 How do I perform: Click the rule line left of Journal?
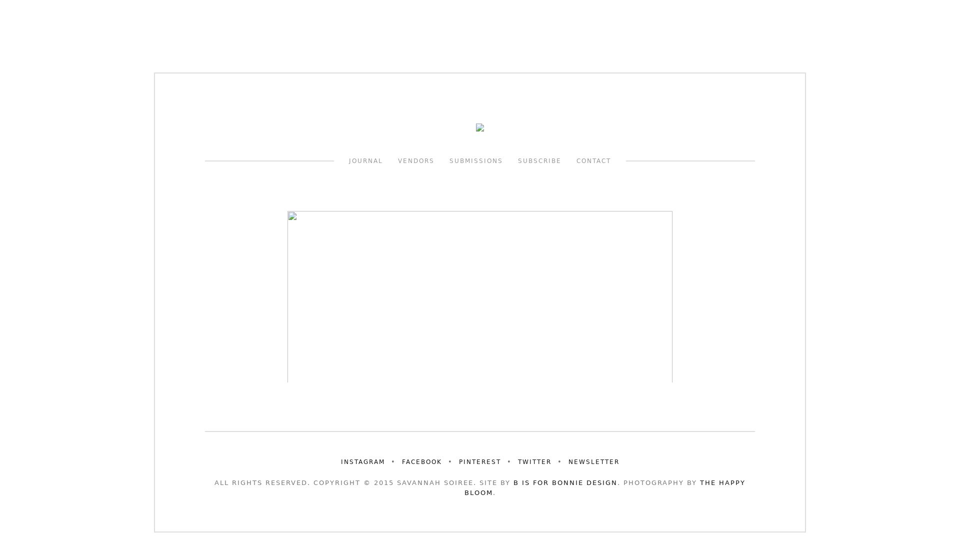[269, 161]
